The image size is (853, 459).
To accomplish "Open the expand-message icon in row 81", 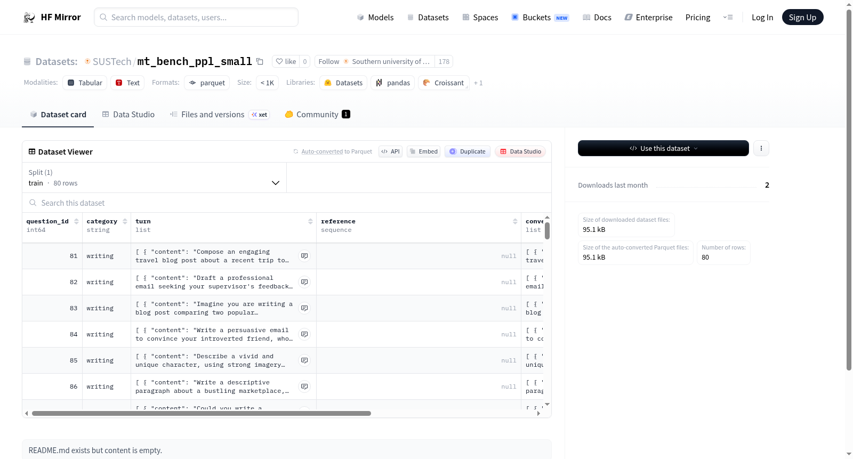I will tap(304, 256).
